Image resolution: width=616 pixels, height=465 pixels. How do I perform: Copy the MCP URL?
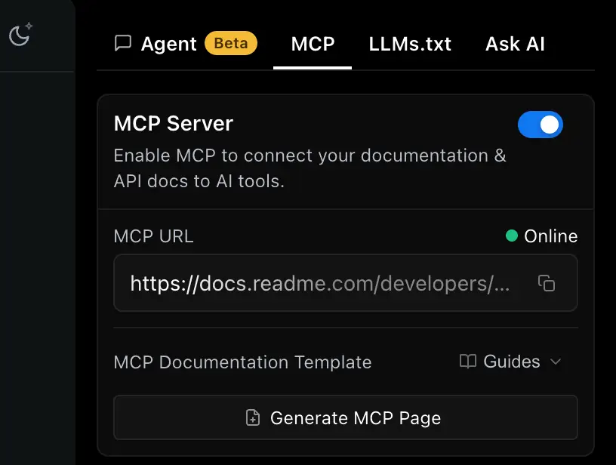(547, 283)
